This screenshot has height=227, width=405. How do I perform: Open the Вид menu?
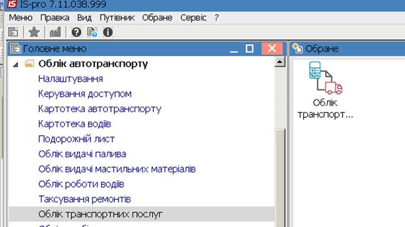(x=84, y=17)
